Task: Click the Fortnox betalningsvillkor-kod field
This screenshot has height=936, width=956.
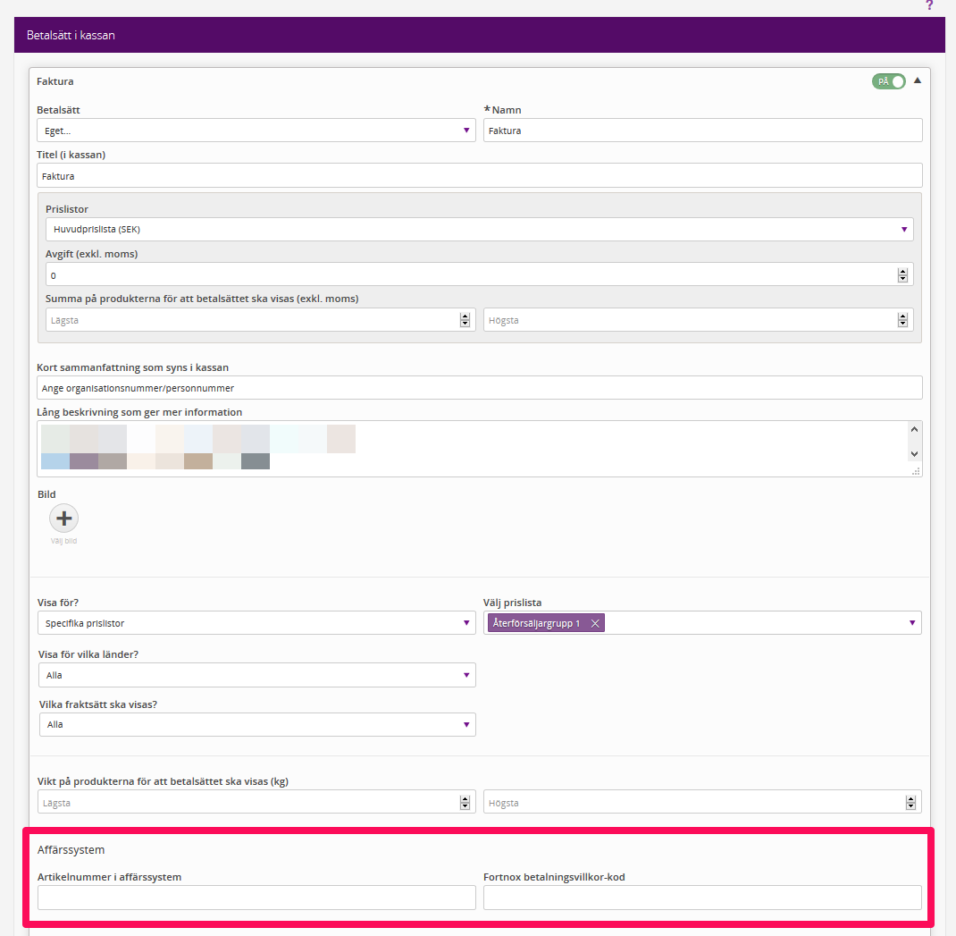Action: click(702, 898)
